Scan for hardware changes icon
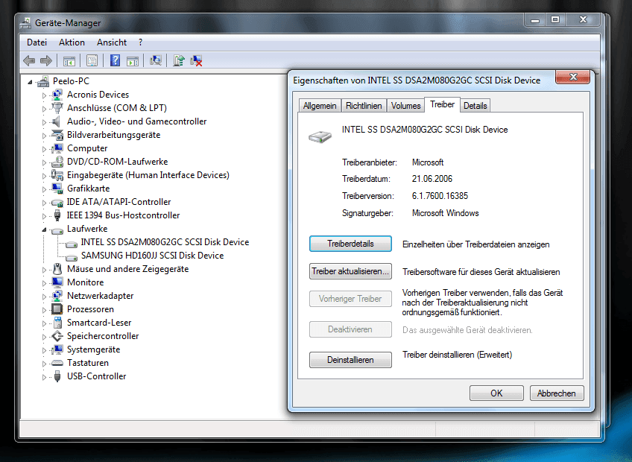Image resolution: width=632 pixels, height=462 pixels. [156, 61]
